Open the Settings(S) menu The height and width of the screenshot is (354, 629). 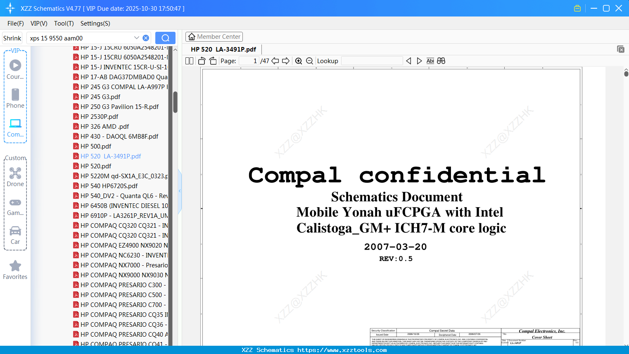[95, 24]
